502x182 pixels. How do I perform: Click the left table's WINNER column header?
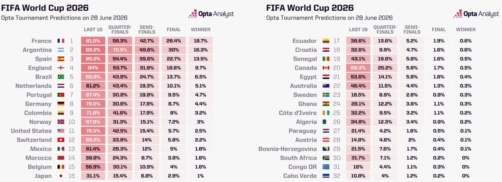coord(201,30)
